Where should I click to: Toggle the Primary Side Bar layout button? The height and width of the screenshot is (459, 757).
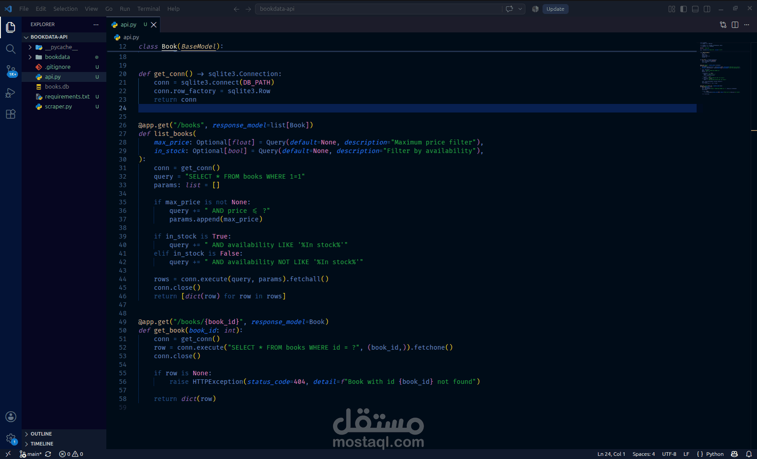684,9
